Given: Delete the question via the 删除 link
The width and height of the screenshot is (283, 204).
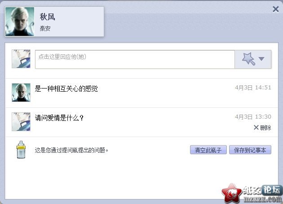Looking at the screenshot, I should (x=262, y=128).
